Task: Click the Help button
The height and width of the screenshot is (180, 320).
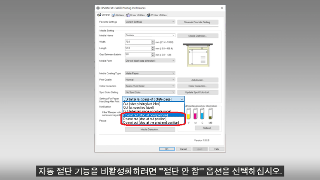Action: click(x=217, y=149)
